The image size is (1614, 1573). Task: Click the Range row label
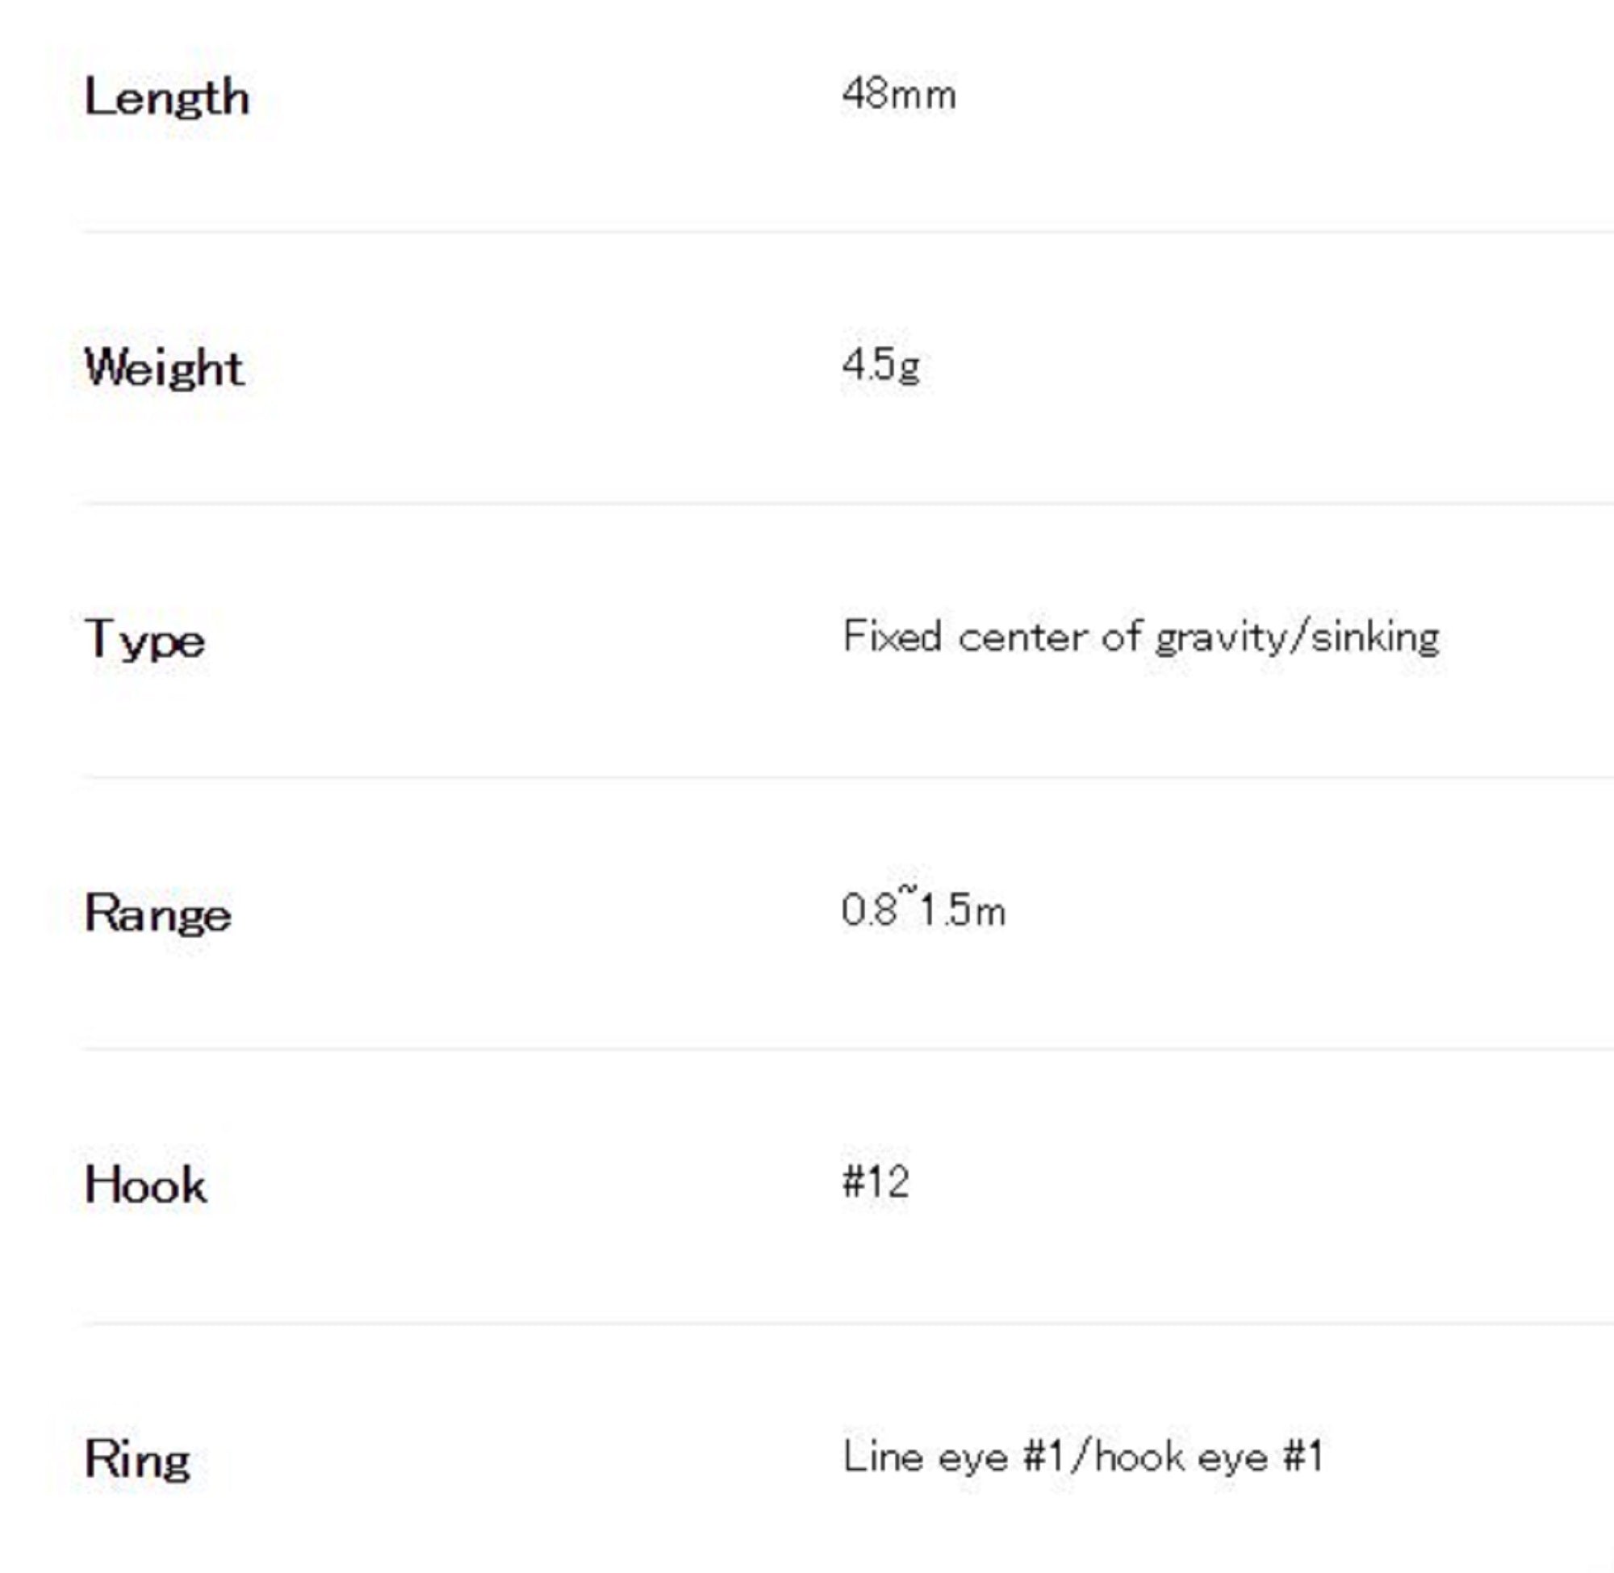click(157, 914)
